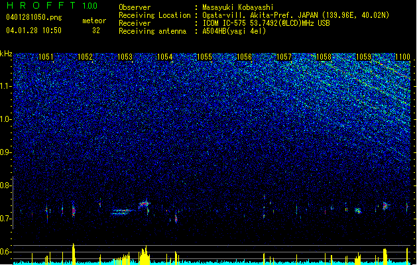Click the Receiver label
The width and height of the screenshot is (417, 265).
(x=135, y=23)
